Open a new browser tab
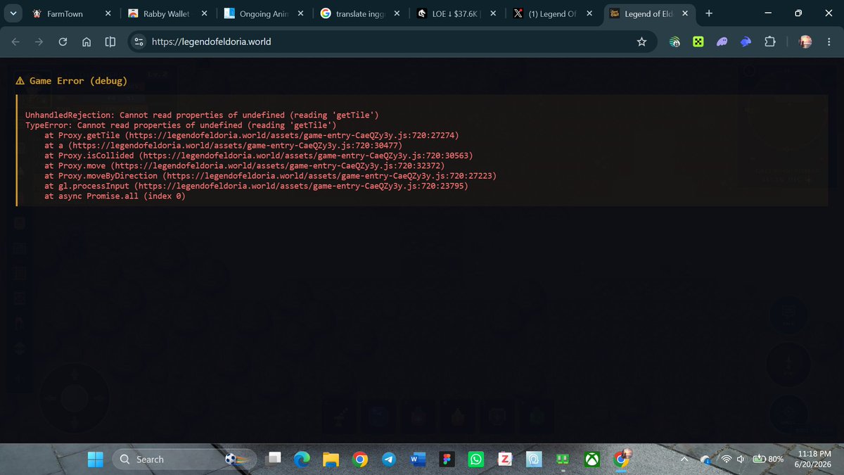The height and width of the screenshot is (475, 844). [x=708, y=13]
